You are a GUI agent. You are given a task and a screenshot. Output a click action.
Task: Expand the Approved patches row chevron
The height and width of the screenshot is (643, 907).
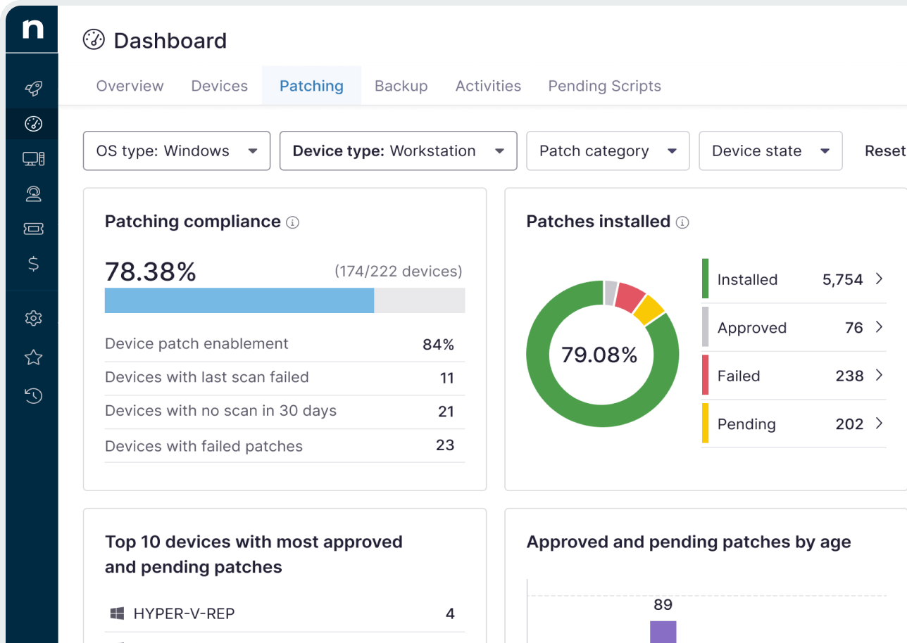point(879,327)
